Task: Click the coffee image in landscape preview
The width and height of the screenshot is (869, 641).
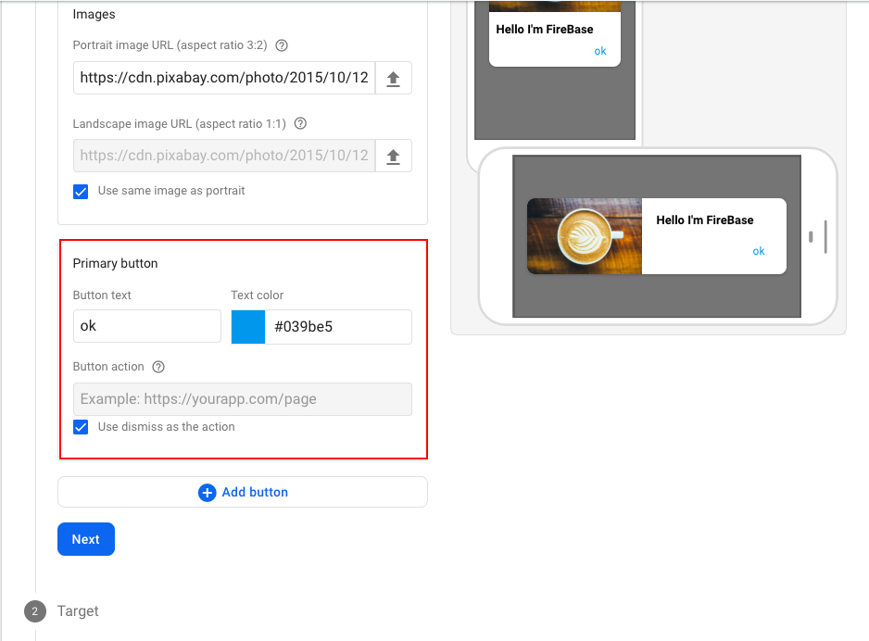Action: pos(585,236)
